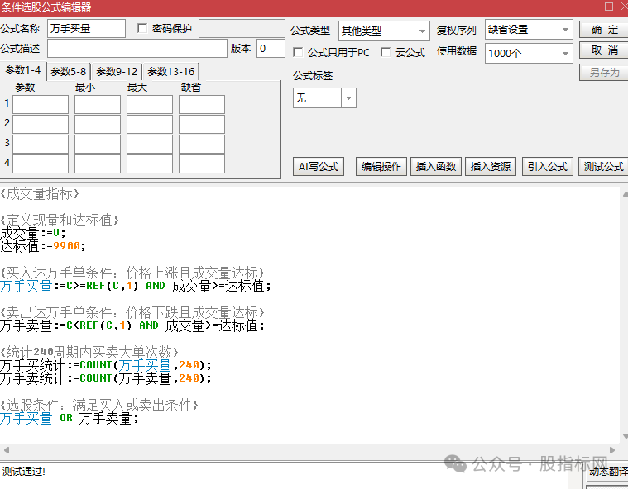Click the vertical scrollbar down arrow in editor

(625, 436)
